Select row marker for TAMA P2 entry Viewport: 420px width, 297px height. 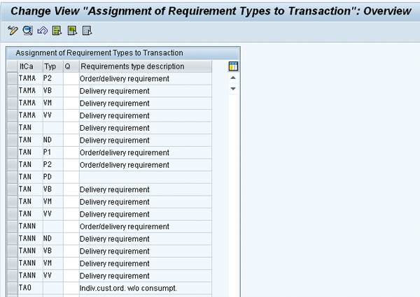[12, 79]
